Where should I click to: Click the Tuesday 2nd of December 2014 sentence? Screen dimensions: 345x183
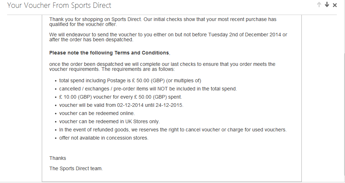pos(168,37)
